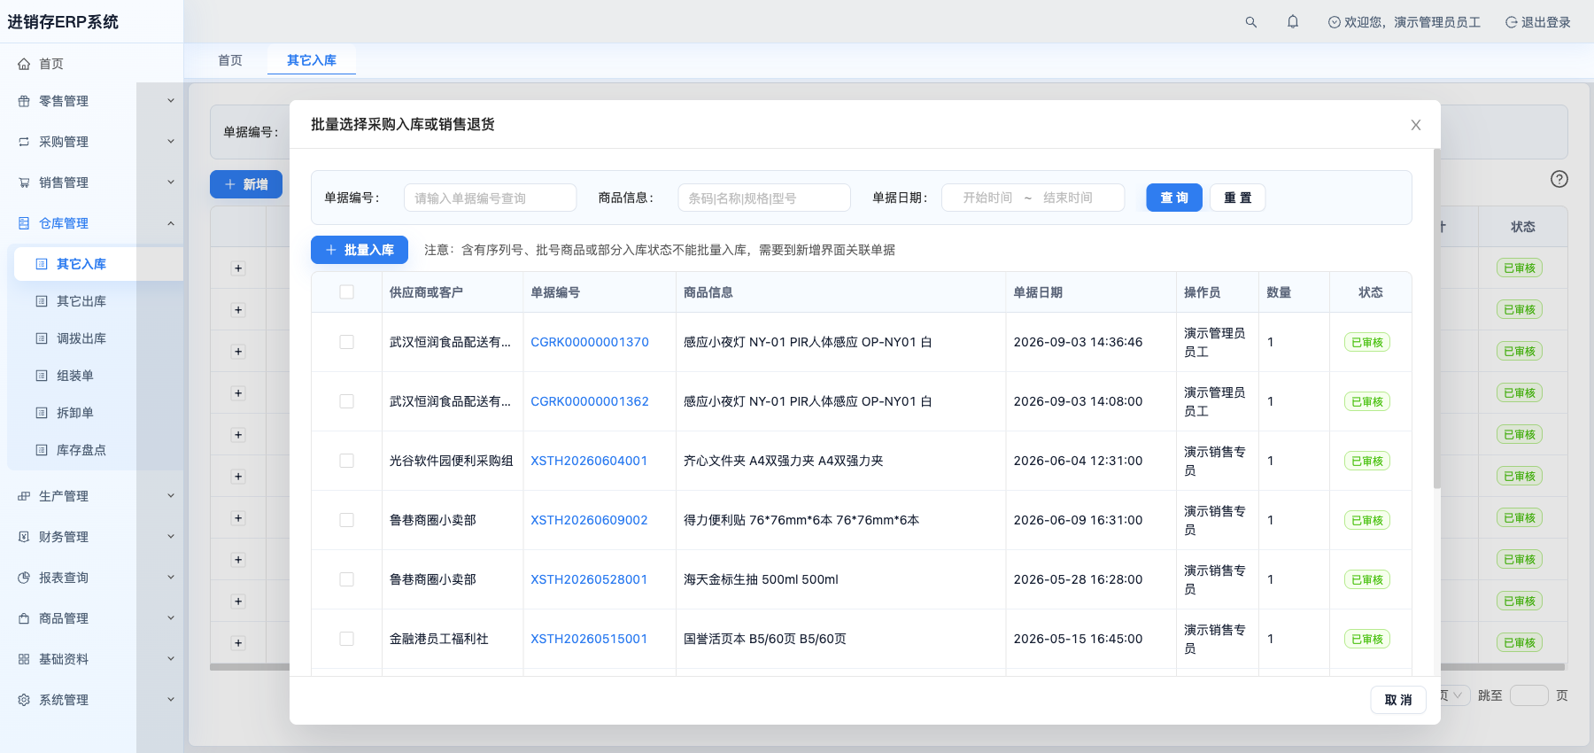The image size is (1594, 753).
Task: Click the 基础资料 grid icon
Action: 24,659
